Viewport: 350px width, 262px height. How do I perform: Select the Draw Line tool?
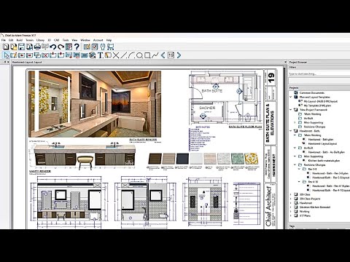pyautogui.click(x=124, y=55)
